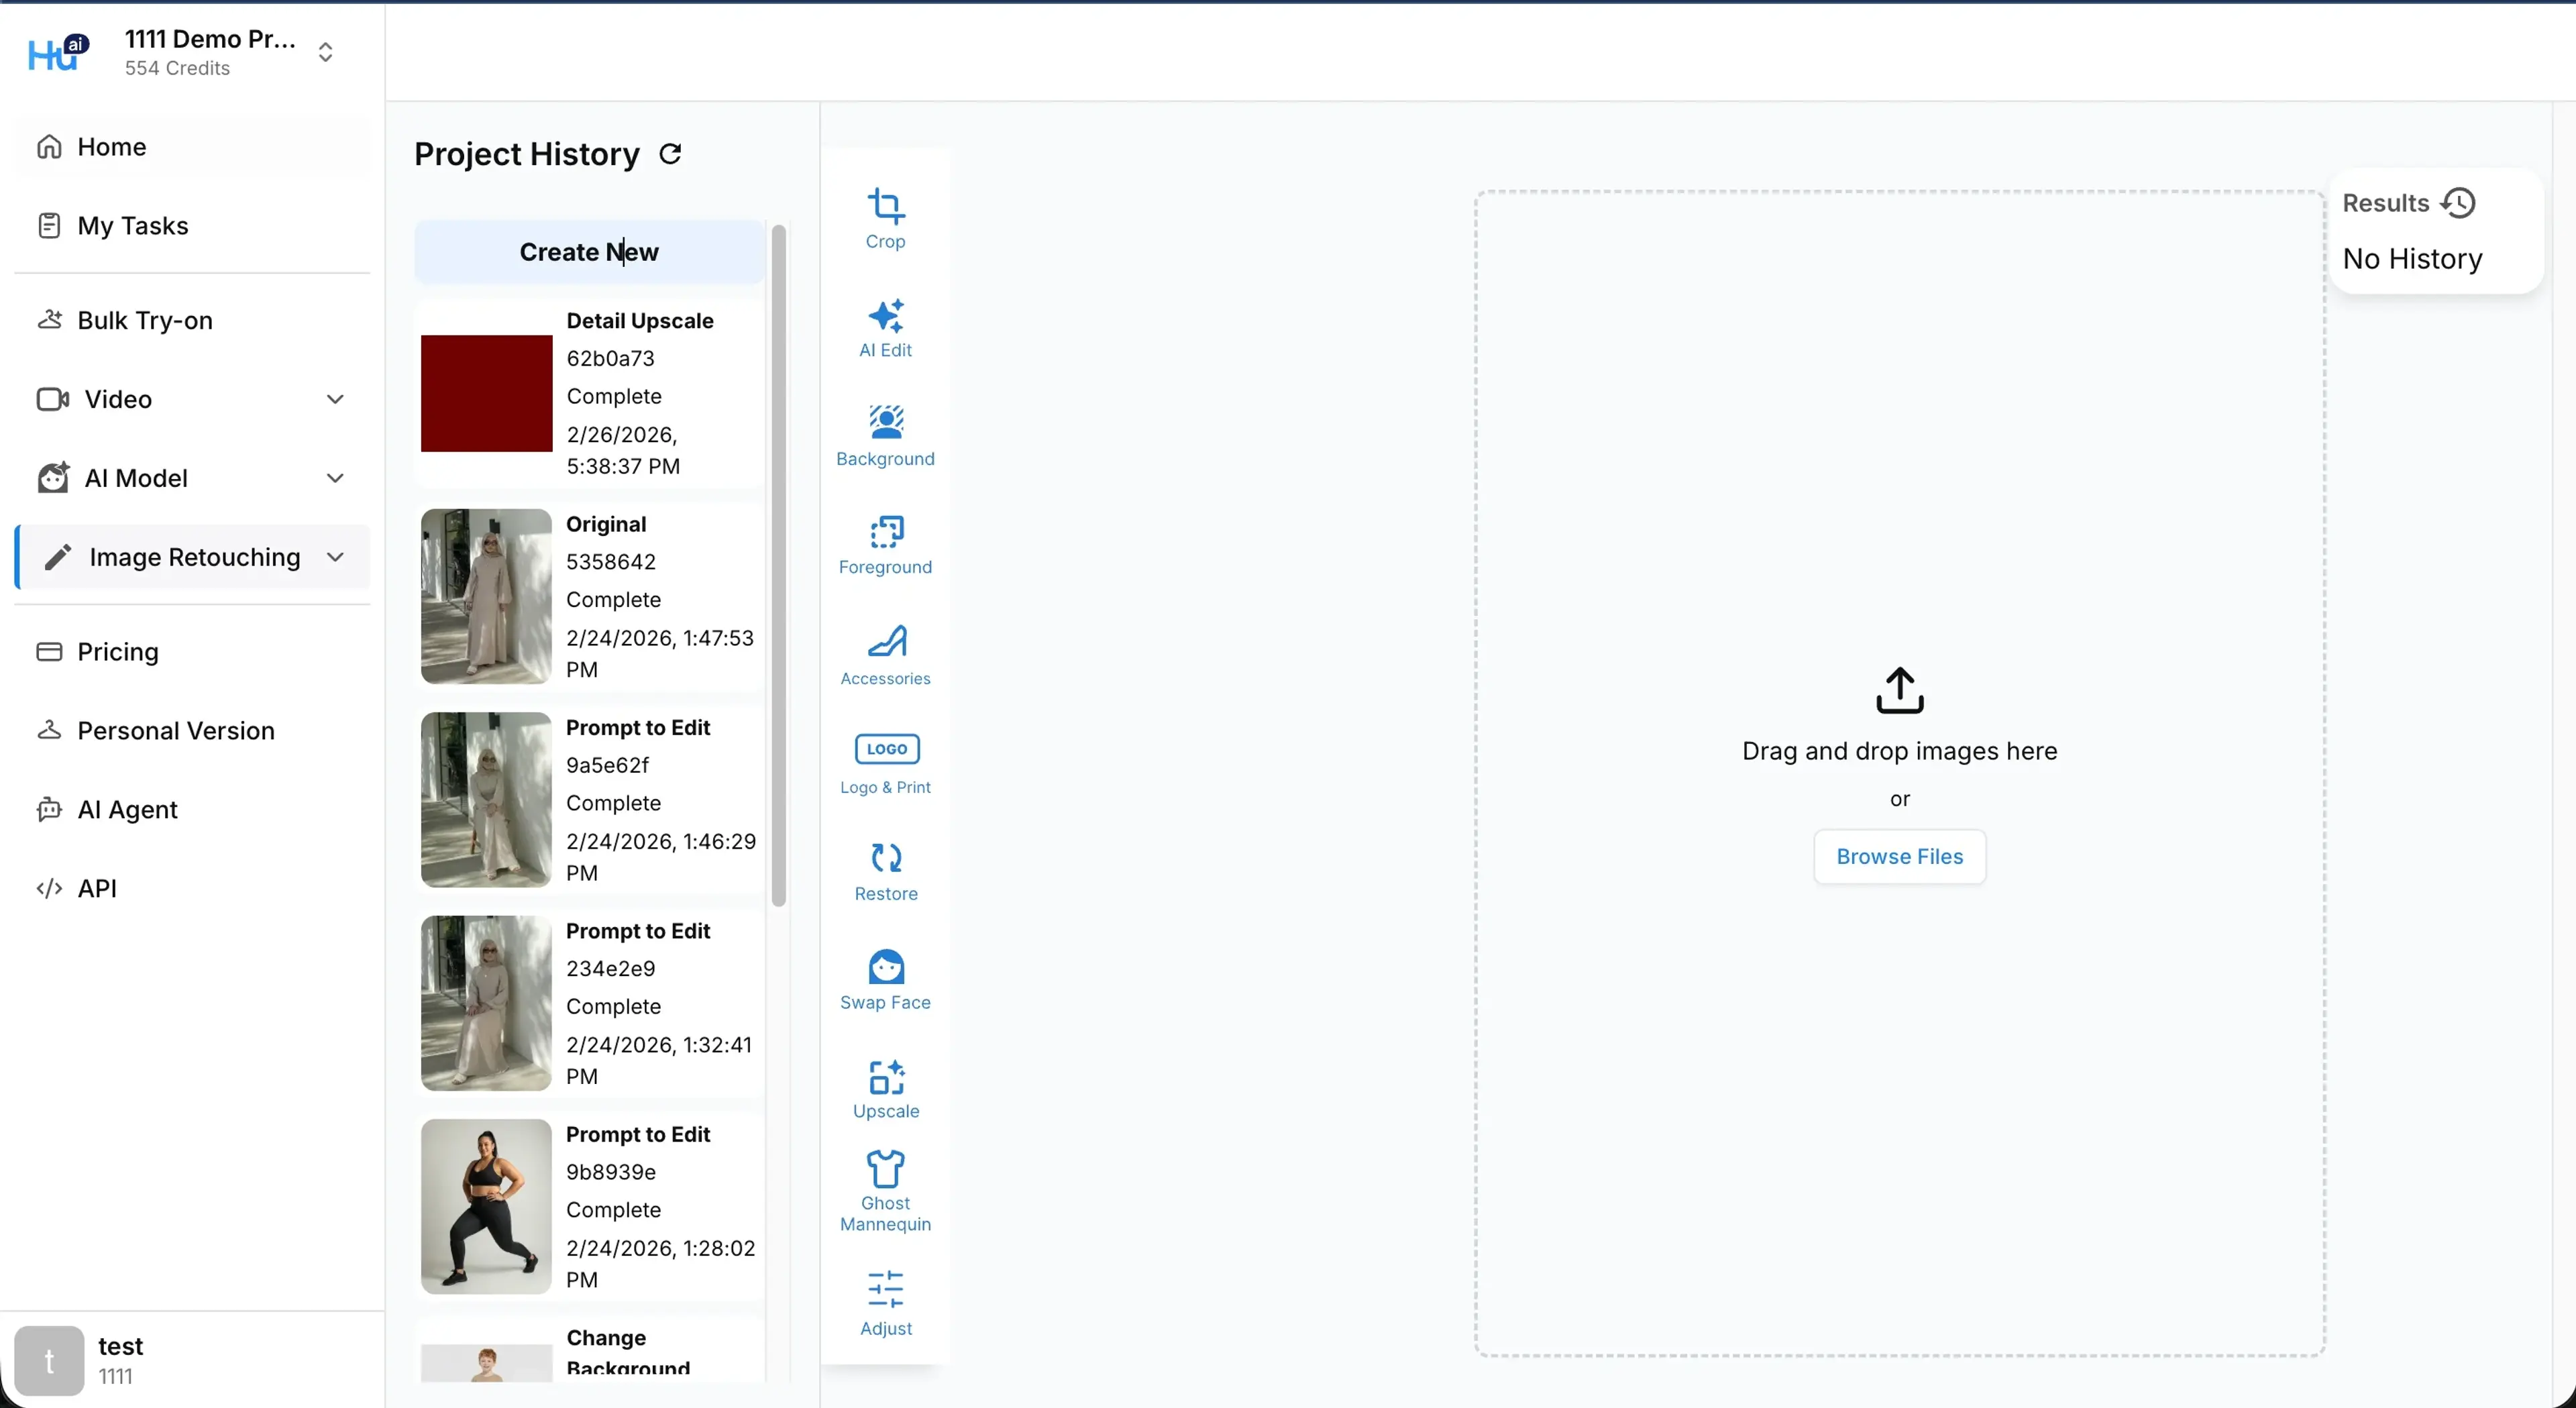Open the project switcher dropdown arrows
Viewport: 2576px width, 1408px height.
tap(325, 52)
